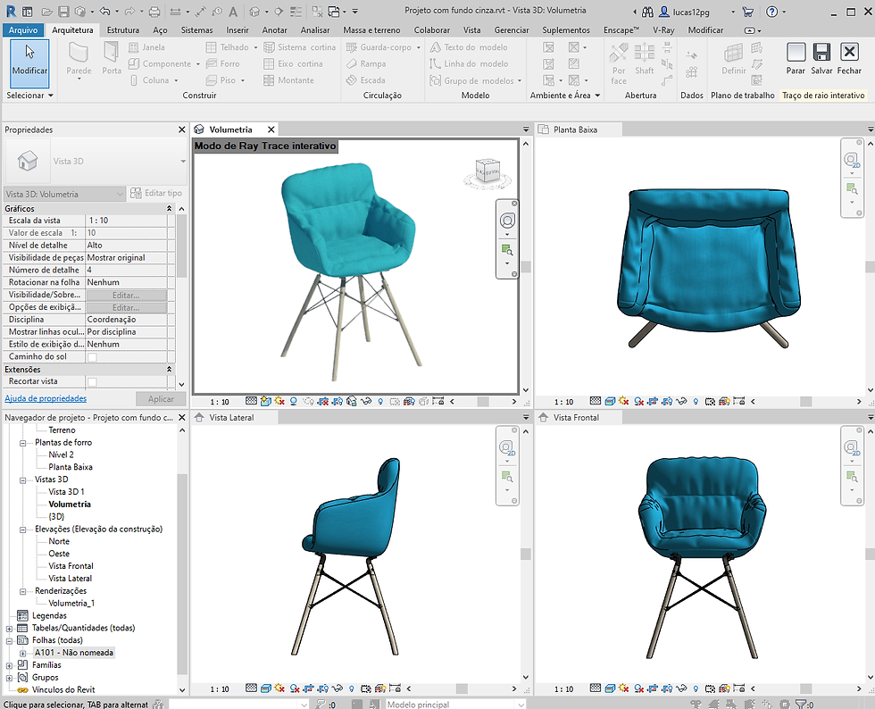Select the Parede wall tool
Viewport: 875px width, 709px height.
pyautogui.click(x=79, y=61)
